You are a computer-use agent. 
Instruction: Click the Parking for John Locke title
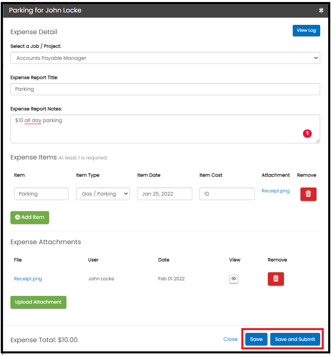tap(45, 10)
